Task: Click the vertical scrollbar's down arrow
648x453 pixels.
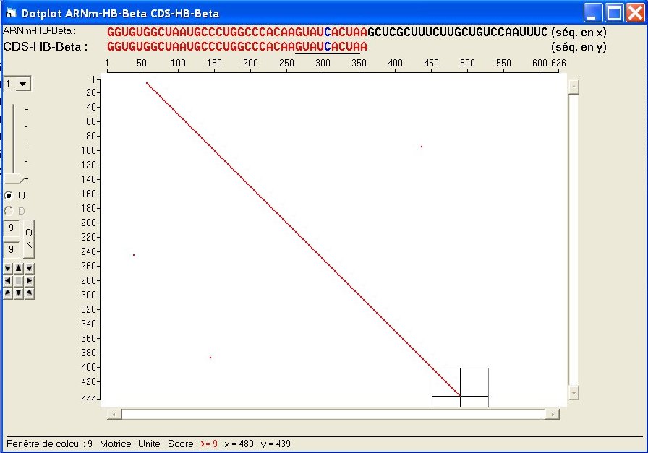Action: point(574,392)
